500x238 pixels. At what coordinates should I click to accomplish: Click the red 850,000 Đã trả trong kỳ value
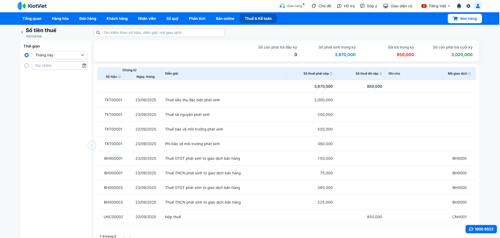405,55
